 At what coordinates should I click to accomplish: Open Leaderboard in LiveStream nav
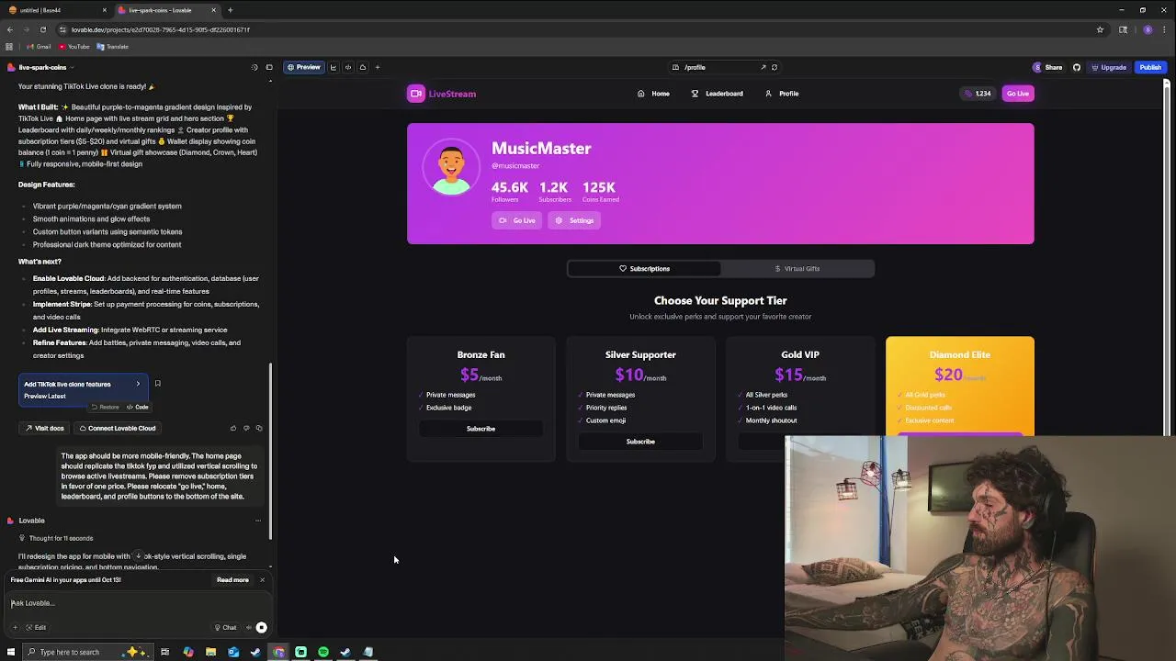(x=717, y=94)
